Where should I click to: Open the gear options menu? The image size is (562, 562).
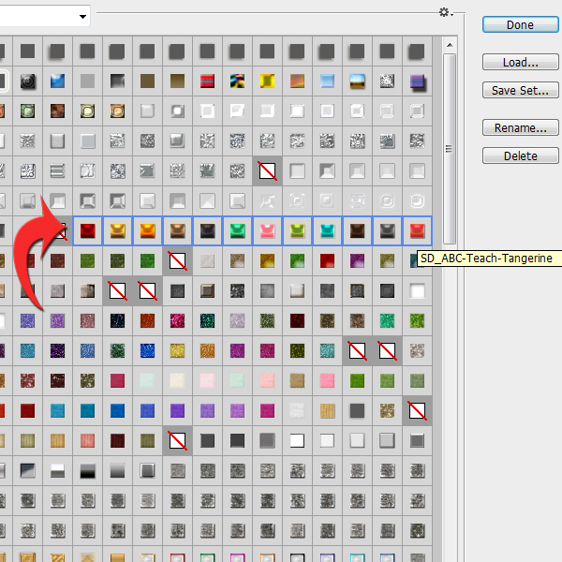tap(446, 12)
